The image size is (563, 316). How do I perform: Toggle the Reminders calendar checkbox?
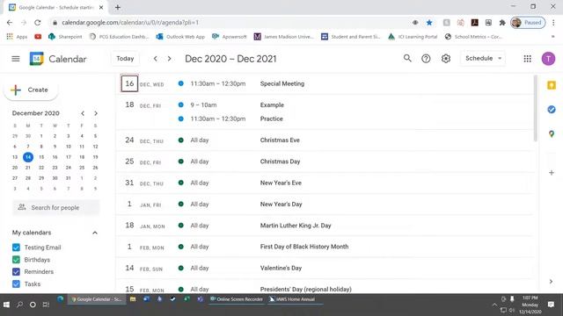point(16,271)
